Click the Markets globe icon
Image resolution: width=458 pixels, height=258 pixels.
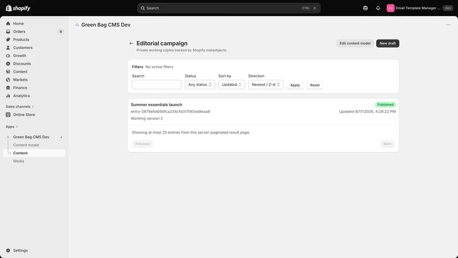[x=8, y=80]
